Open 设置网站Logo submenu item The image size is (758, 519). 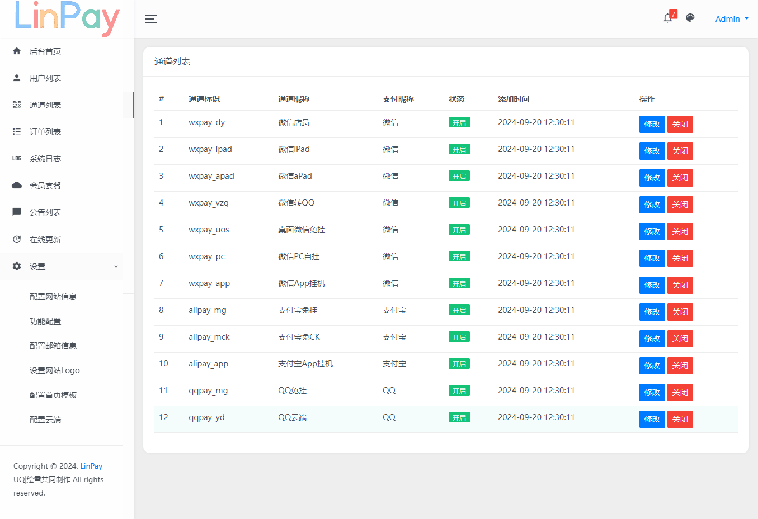pyautogui.click(x=55, y=370)
